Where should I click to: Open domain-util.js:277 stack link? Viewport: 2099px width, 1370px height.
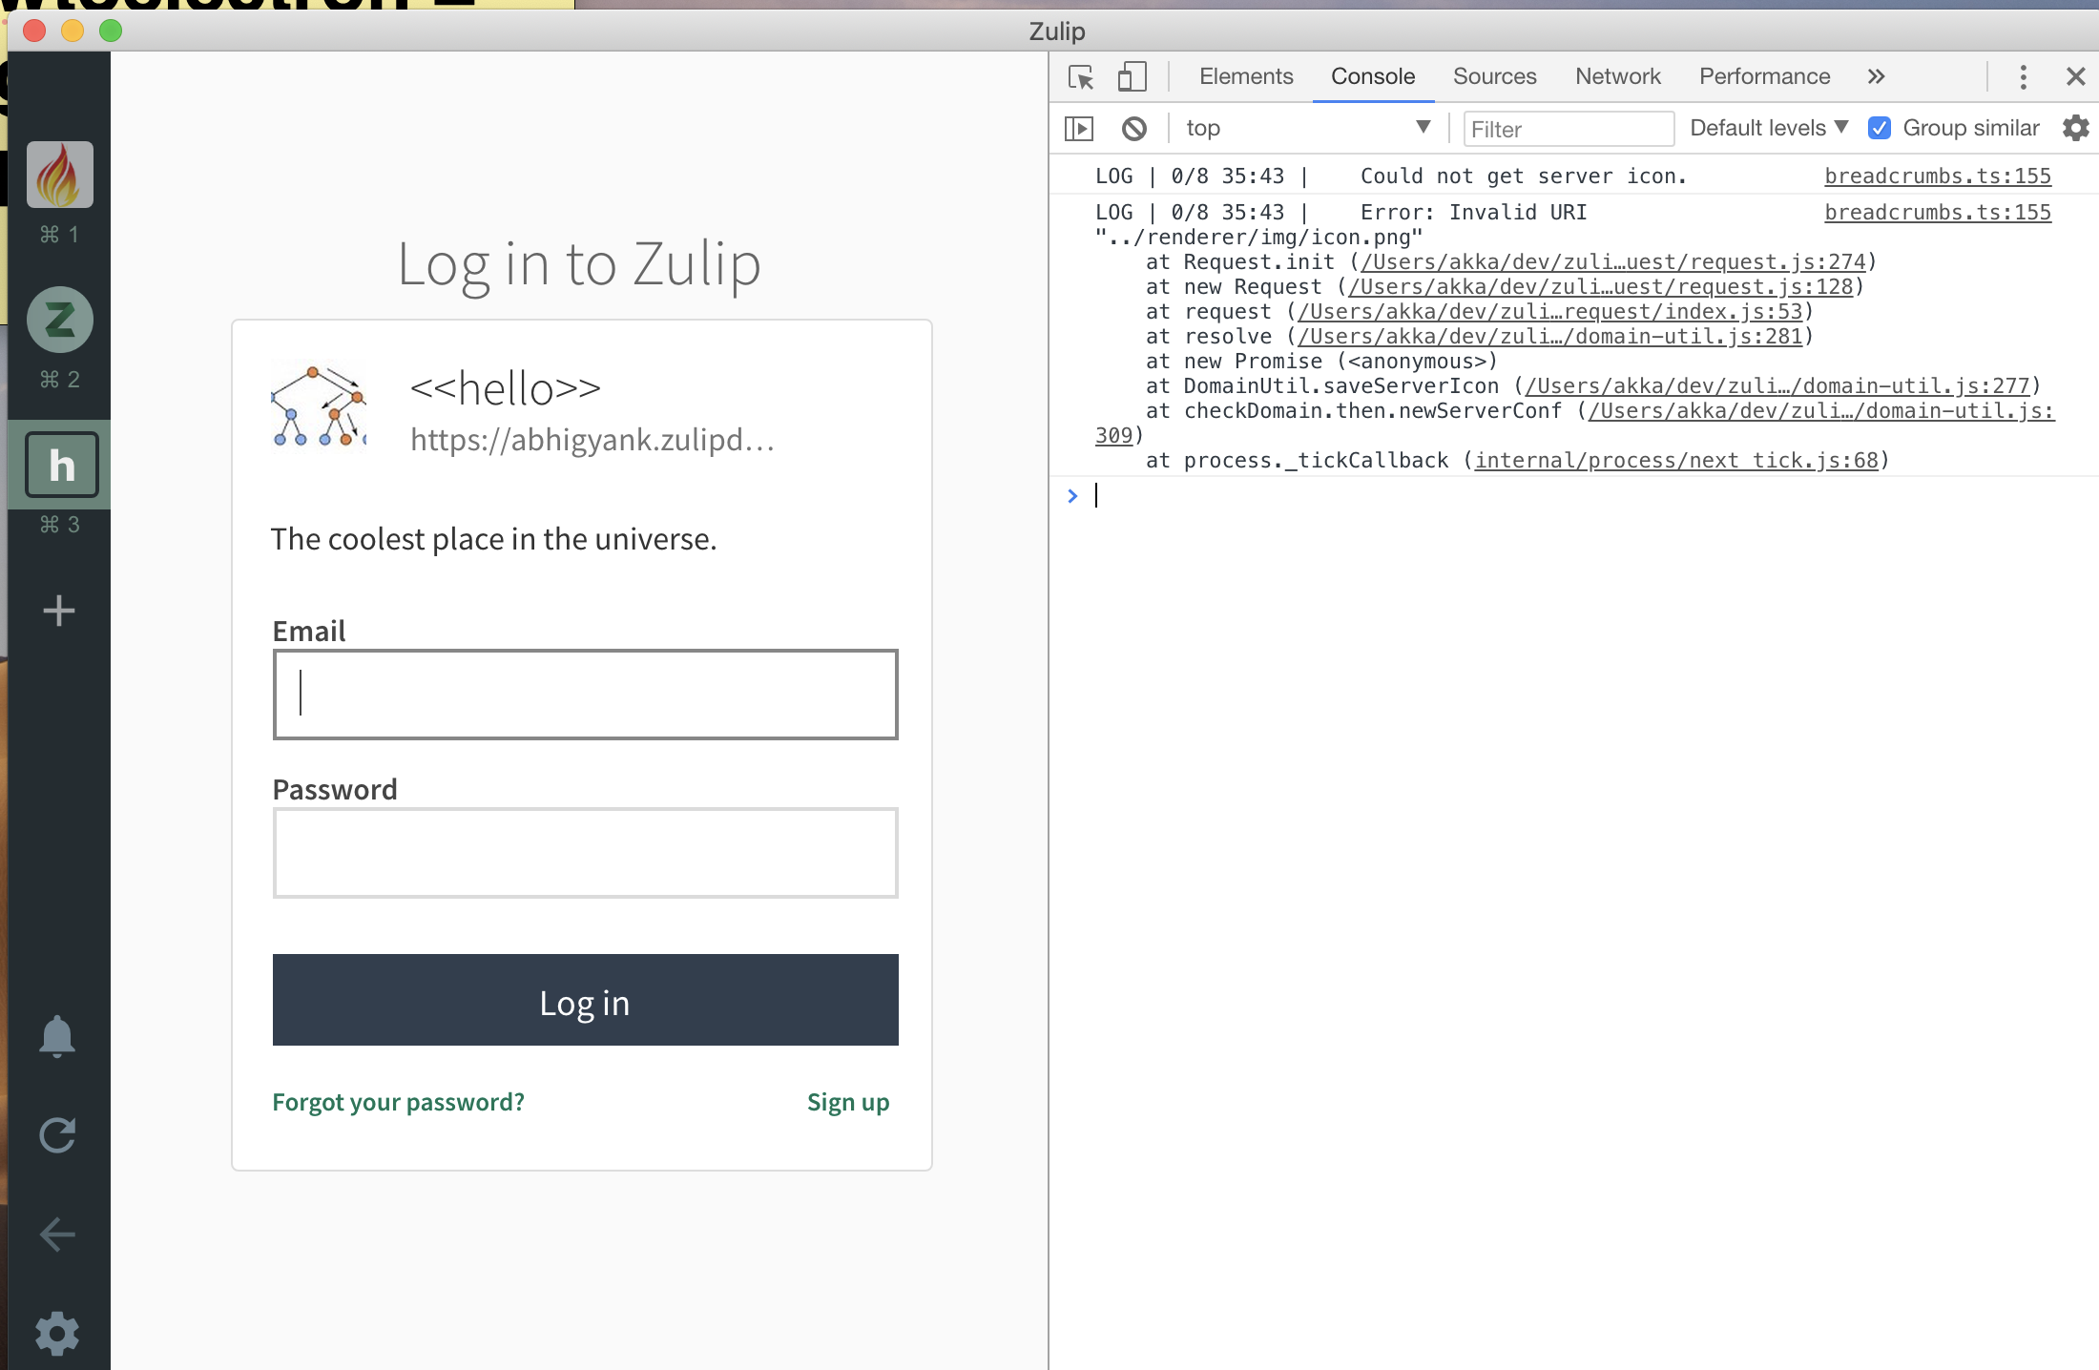click(1777, 386)
